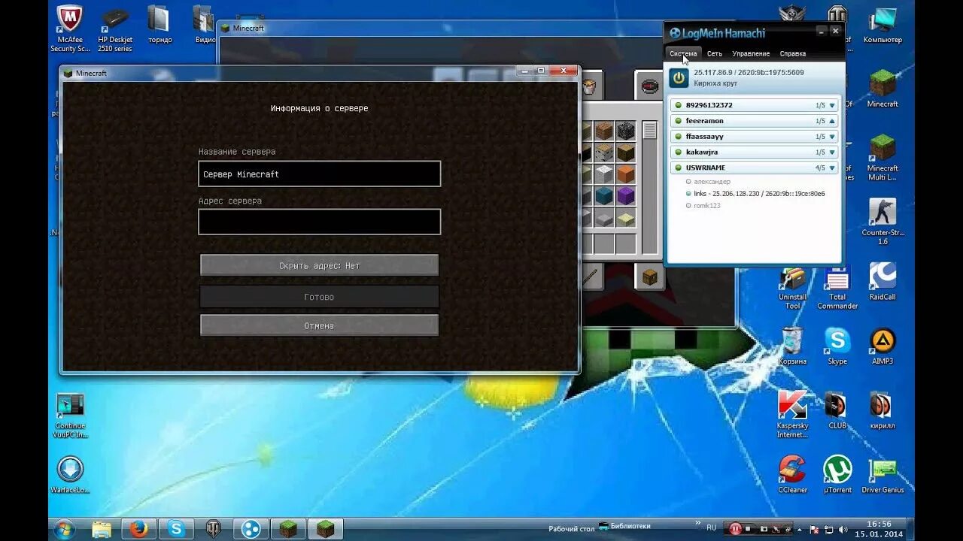Select the links peer in Hamachi
The width and height of the screenshot is (963, 541).
coord(755,193)
